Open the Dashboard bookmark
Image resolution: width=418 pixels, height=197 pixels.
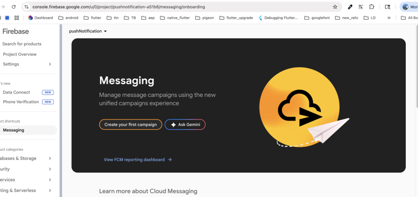click(x=40, y=18)
